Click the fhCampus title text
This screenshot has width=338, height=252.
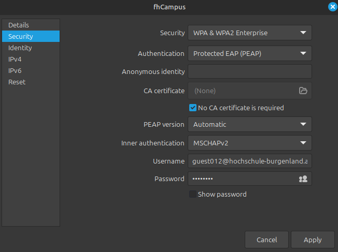(x=169, y=7)
